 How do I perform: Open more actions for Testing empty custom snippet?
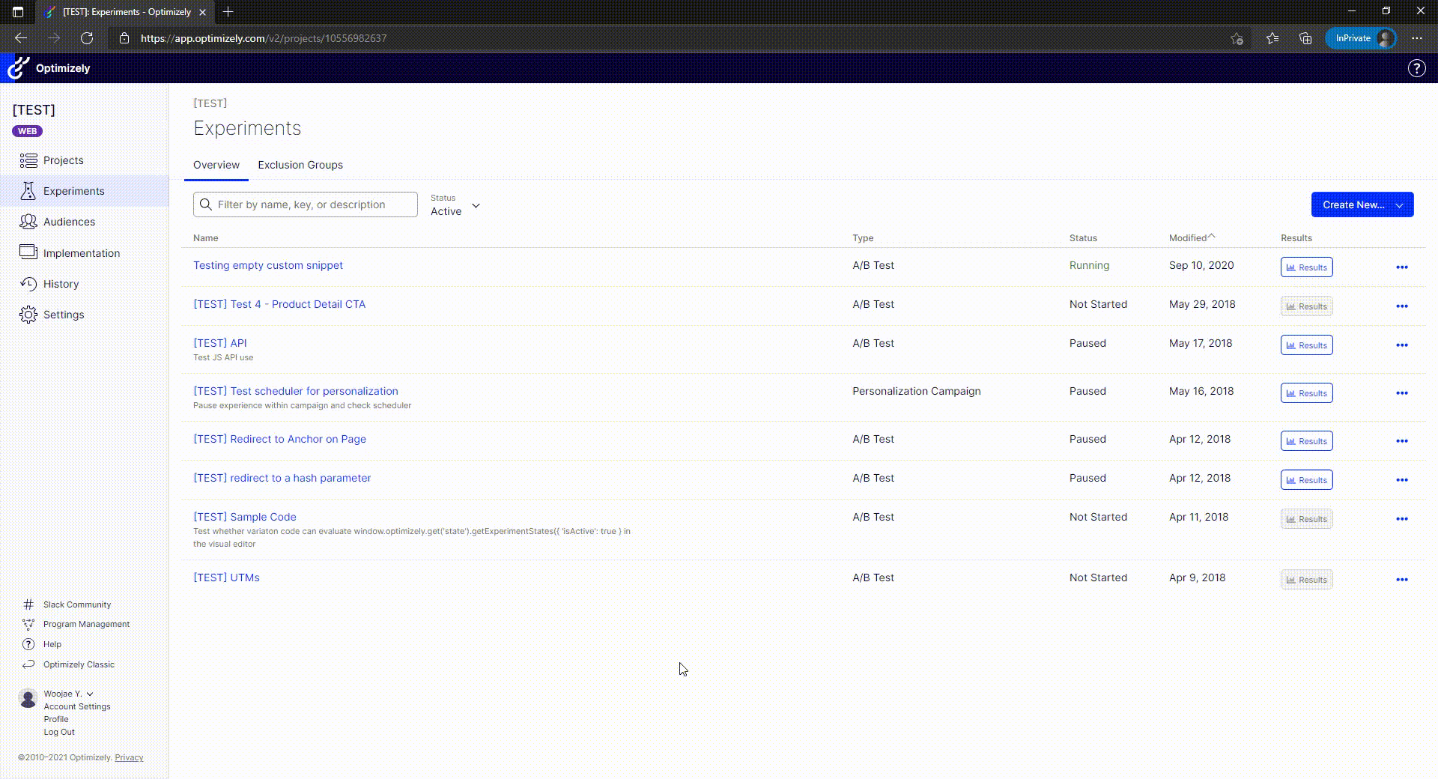1401,267
